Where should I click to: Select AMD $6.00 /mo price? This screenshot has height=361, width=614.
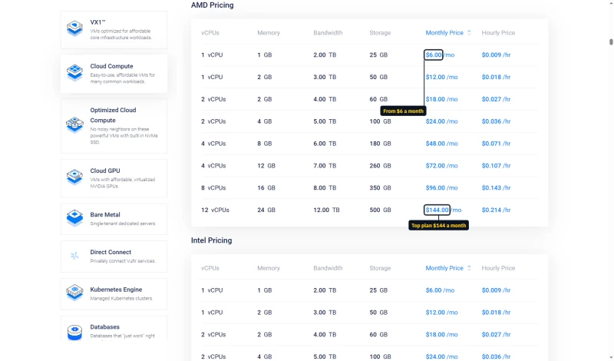click(x=440, y=55)
